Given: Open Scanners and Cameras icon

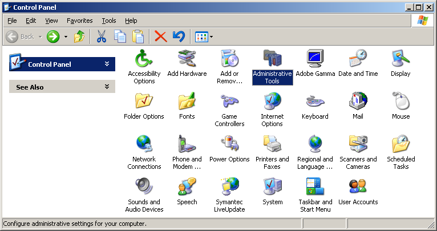Looking at the screenshot, I should (x=358, y=144).
